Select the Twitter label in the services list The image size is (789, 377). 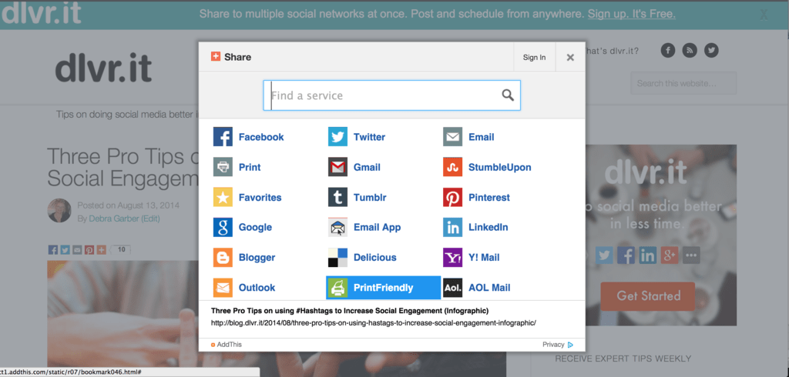click(369, 137)
